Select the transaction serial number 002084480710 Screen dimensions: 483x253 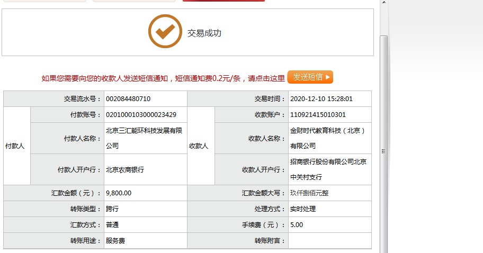point(128,99)
